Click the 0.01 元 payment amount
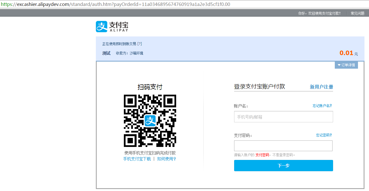This screenshot has height=191, width=369. (349, 53)
